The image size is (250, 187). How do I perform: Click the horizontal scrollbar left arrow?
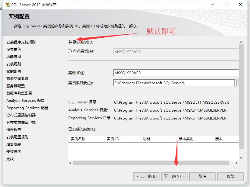pos(70,163)
